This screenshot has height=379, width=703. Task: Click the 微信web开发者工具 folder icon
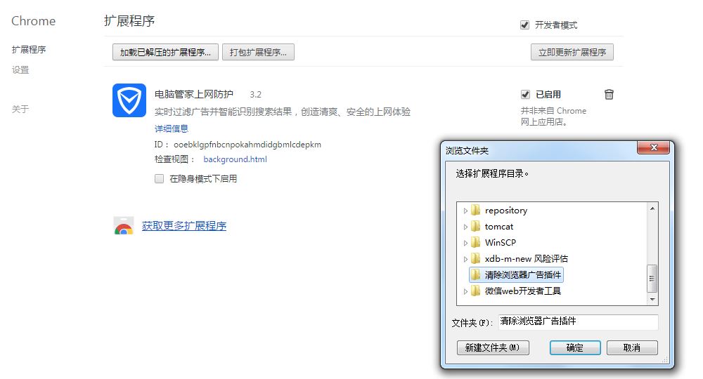pos(476,291)
